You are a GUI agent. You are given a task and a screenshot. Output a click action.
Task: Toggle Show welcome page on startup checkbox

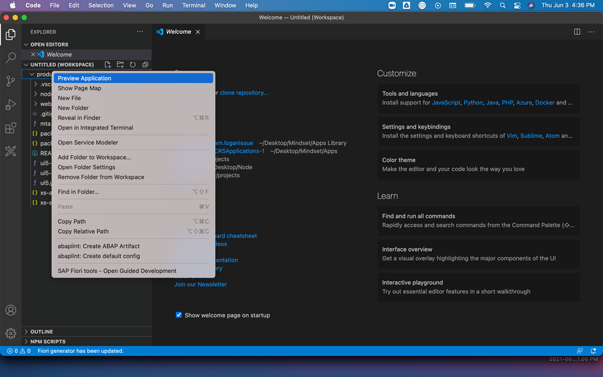point(179,314)
